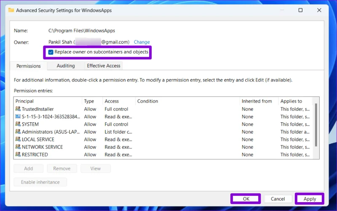
Task: Open the Auditing tab
Action: 66,66
